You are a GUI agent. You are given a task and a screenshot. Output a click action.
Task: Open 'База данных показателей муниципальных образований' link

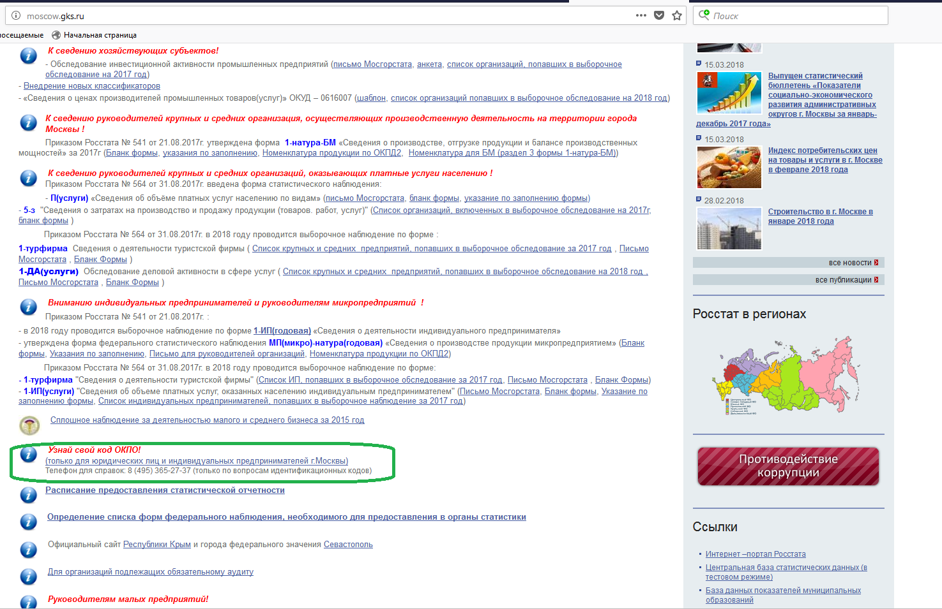click(x=783, y=595)
